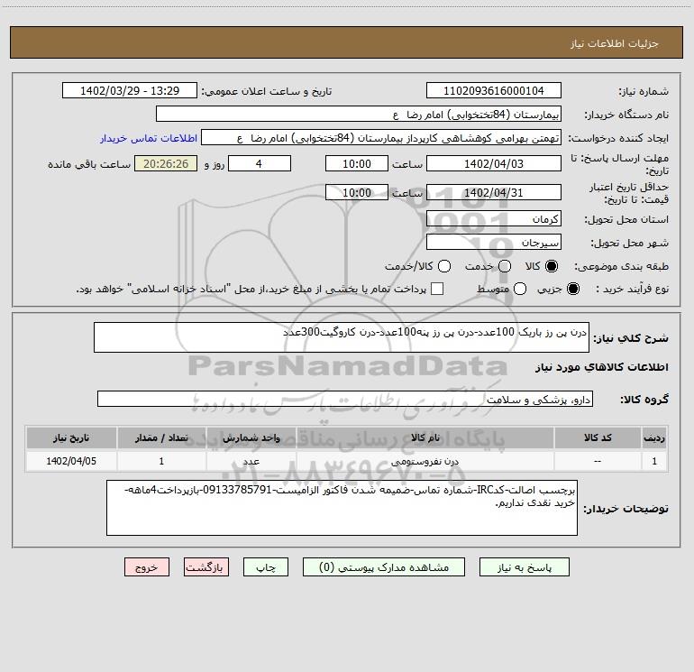The image size is (694, 672).
Task: Click the delivery province field کرمان
Action: coord(494,218)
